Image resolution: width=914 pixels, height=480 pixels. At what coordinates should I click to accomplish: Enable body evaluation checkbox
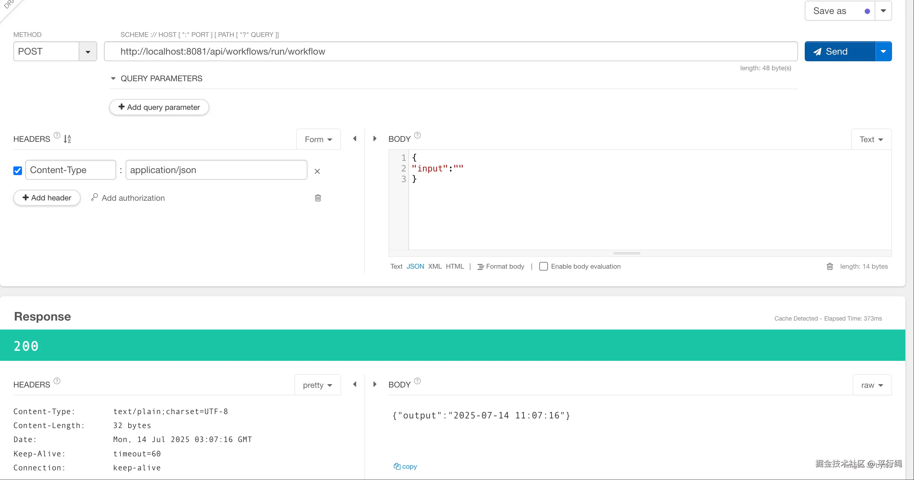coord(543,266)
